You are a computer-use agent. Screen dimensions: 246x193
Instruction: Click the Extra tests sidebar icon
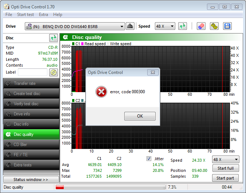pyautogui.click(x=8, y=165)
